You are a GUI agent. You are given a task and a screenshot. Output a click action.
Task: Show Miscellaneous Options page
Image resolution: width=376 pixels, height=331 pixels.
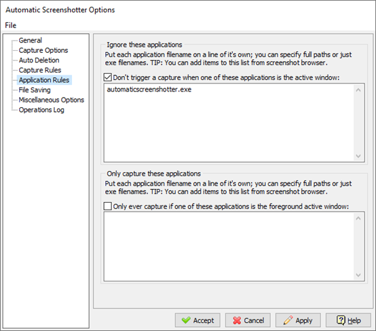52,100
